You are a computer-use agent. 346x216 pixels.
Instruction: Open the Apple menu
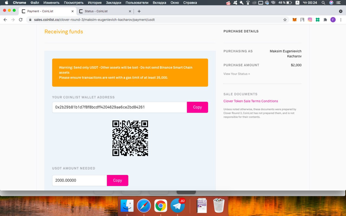click(x=6, y=3)
